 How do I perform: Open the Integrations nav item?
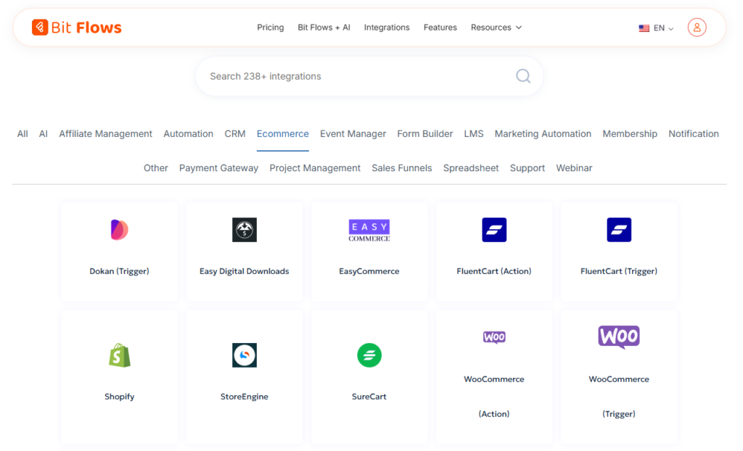click(387, 28)
